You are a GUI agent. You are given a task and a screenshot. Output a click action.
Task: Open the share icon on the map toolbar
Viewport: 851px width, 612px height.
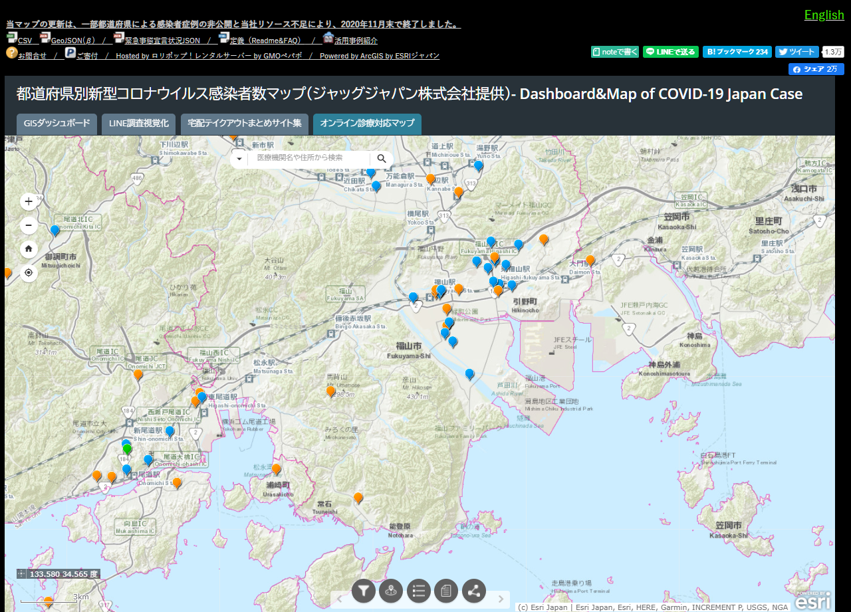point(473,590)
